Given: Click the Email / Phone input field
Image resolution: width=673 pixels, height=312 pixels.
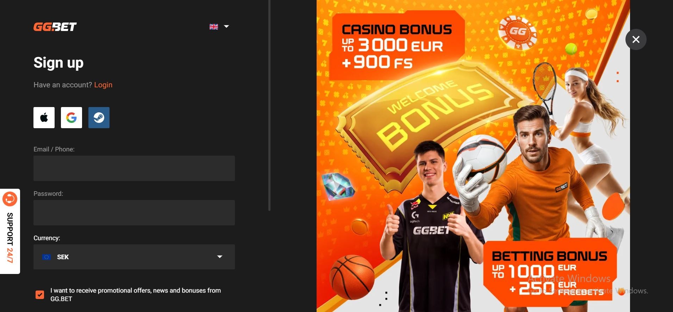Looking at the screenshot, I should (134, 168).
